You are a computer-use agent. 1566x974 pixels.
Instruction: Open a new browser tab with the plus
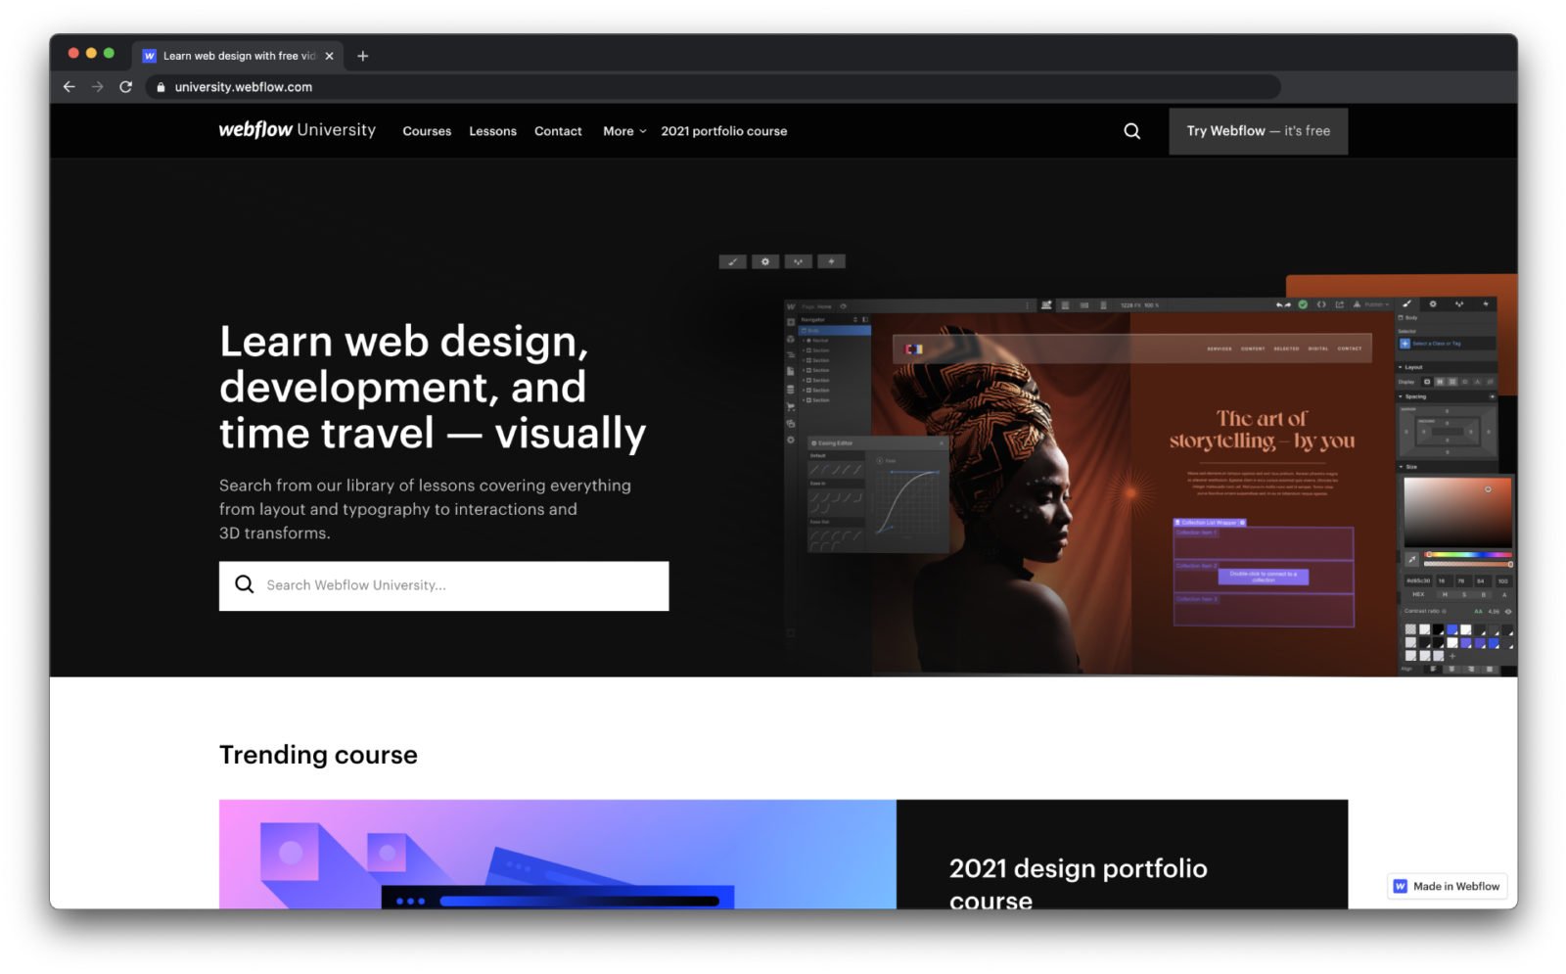coord(363,56)
